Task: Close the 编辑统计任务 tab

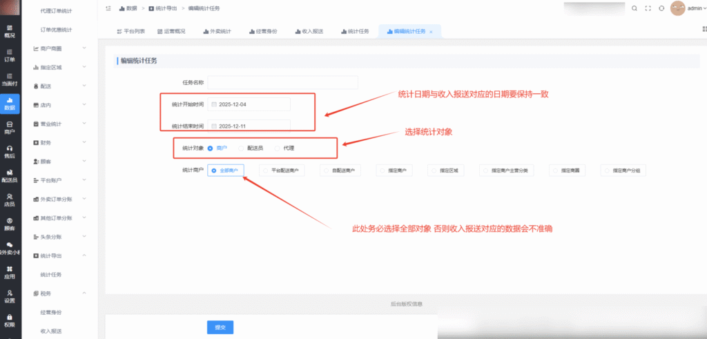Action: pos(431,32)
